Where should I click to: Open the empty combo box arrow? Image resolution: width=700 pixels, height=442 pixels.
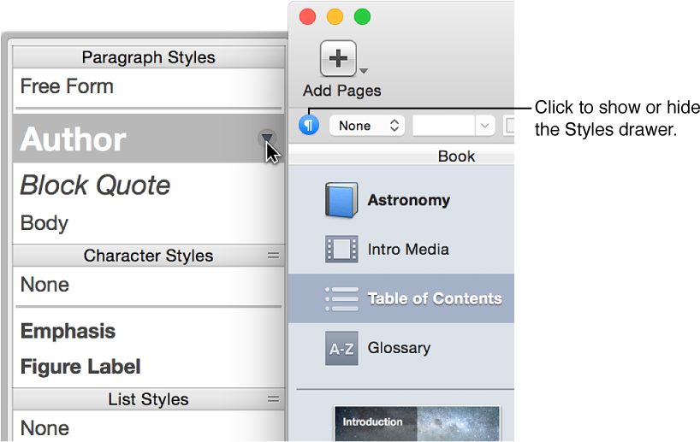pyautogui.click(x=485, y=126)
